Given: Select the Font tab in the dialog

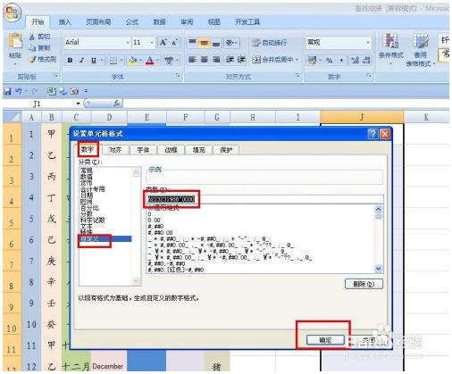Looking at the screenshot, I should pos(143,150).
